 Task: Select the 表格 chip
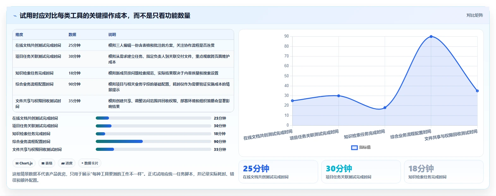47,163
